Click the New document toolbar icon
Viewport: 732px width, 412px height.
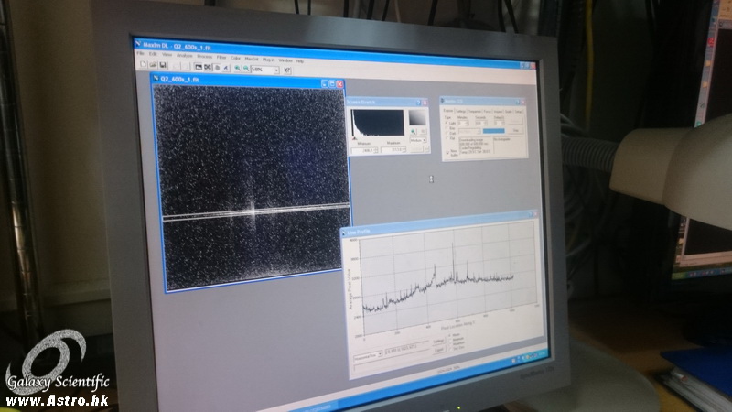point(143,65)
